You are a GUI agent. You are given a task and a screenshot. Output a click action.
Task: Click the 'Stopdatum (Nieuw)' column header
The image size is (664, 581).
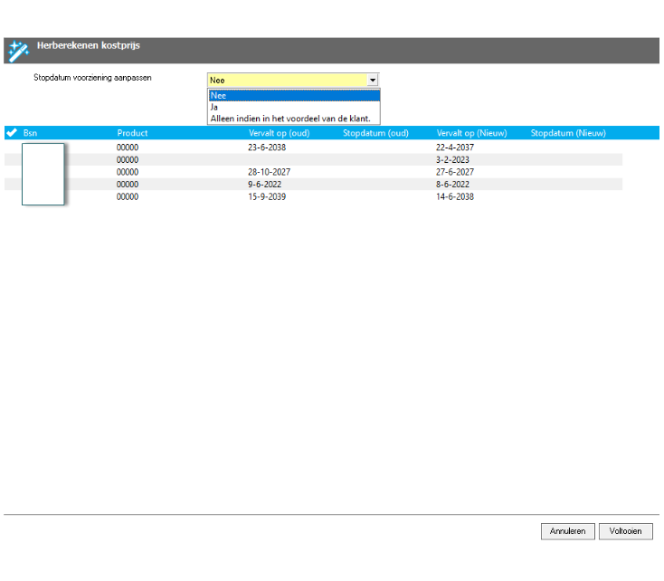click(x=568, y=133)
